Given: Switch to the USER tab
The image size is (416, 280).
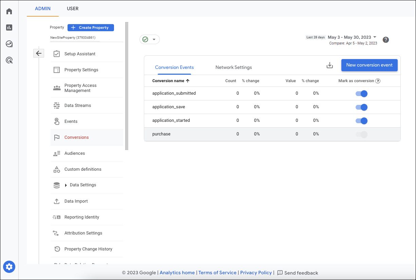Looking at the screenshot, I should pyautogui.click(x=73, y=8).
